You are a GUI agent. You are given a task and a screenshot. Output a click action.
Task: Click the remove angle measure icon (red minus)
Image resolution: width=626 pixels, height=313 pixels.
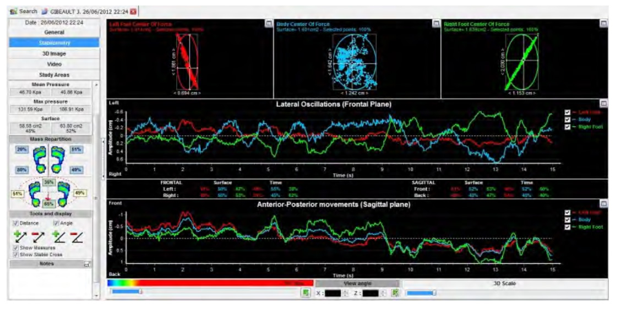(x=75, y=236)
